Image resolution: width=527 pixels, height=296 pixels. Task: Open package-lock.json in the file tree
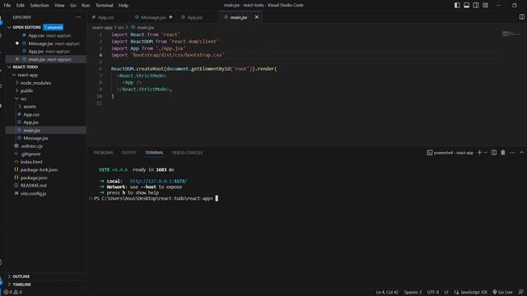pyautogui.click(x=39, y=170)
